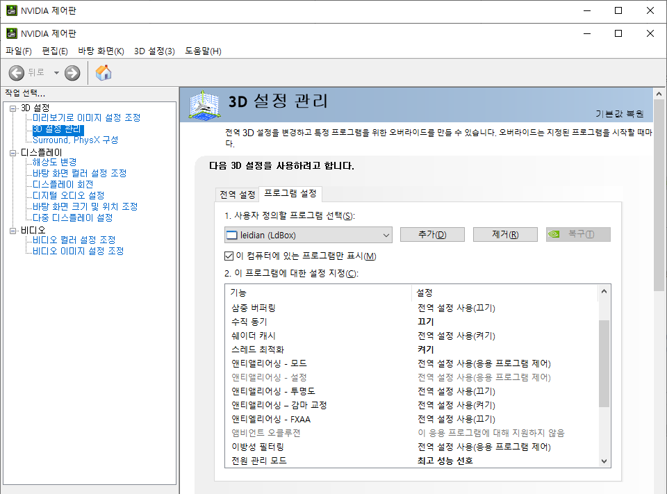Select the 앤티엘리어싱 - FXAA row
Screen dimensions: 667x494
[412, 419]
